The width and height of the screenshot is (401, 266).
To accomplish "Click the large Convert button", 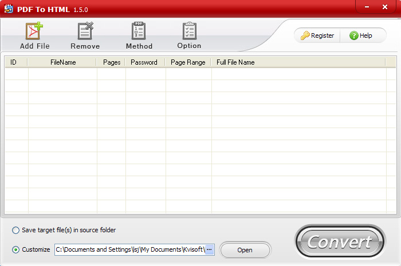I will coord(340,242).
